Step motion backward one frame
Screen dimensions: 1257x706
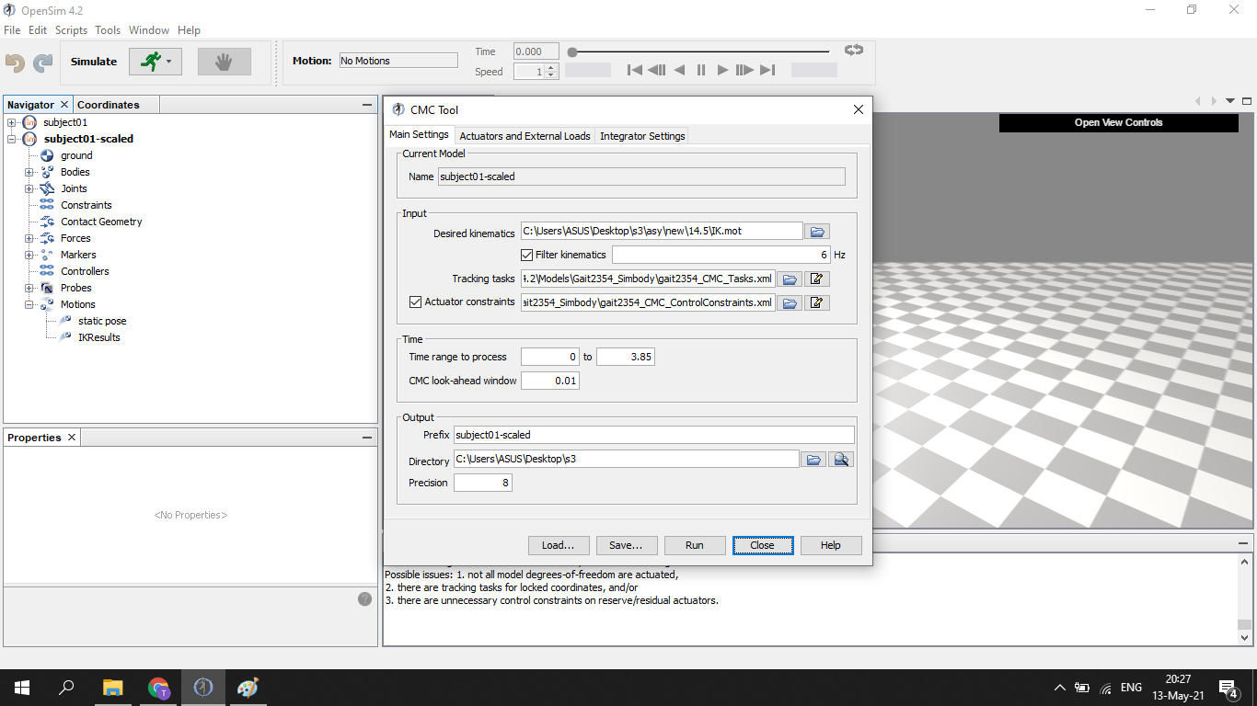(656, 70)
